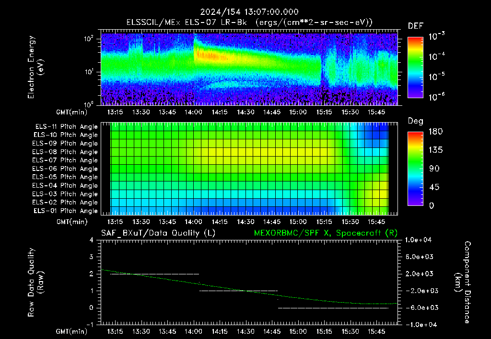Click the Component Distance (km) axis label
Viewport: 491px width, 339px height.
(463, 282)
